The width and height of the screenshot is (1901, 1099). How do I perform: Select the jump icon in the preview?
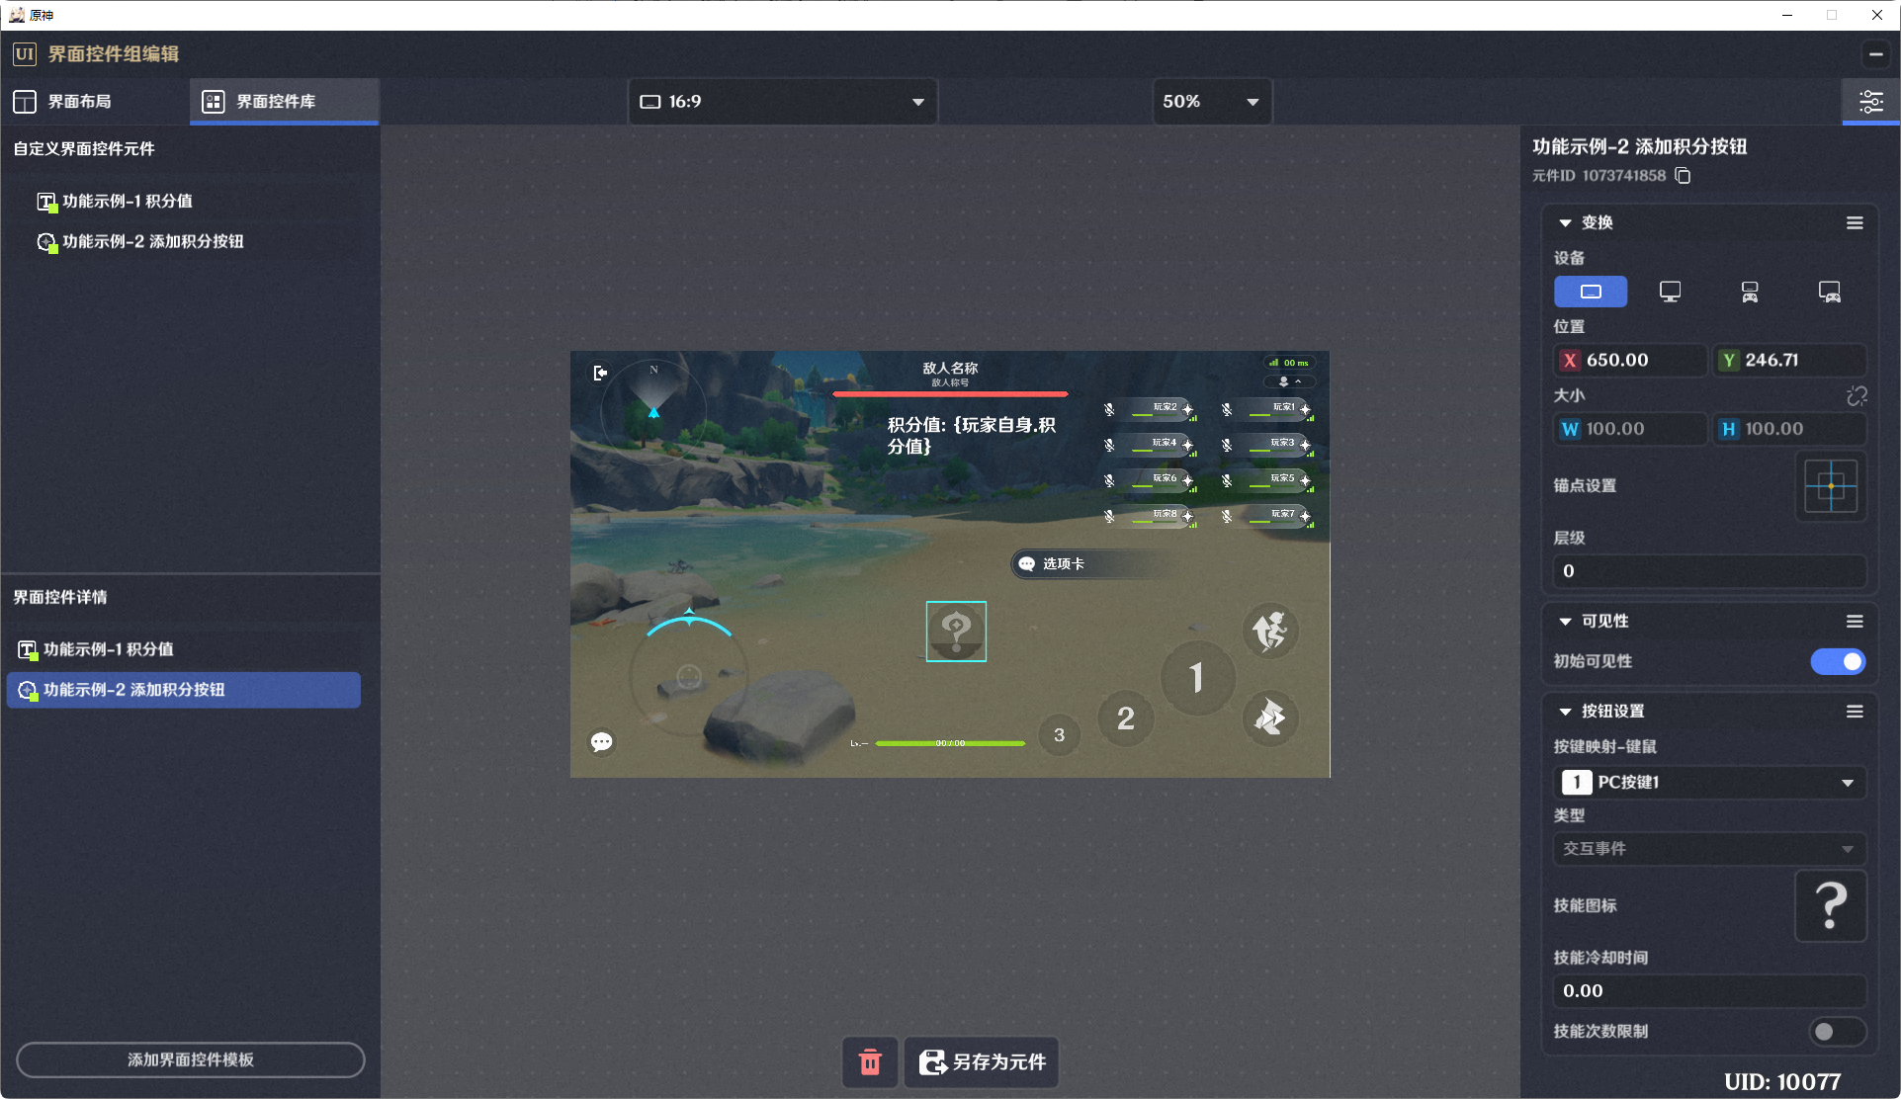tap(1270, 631)
